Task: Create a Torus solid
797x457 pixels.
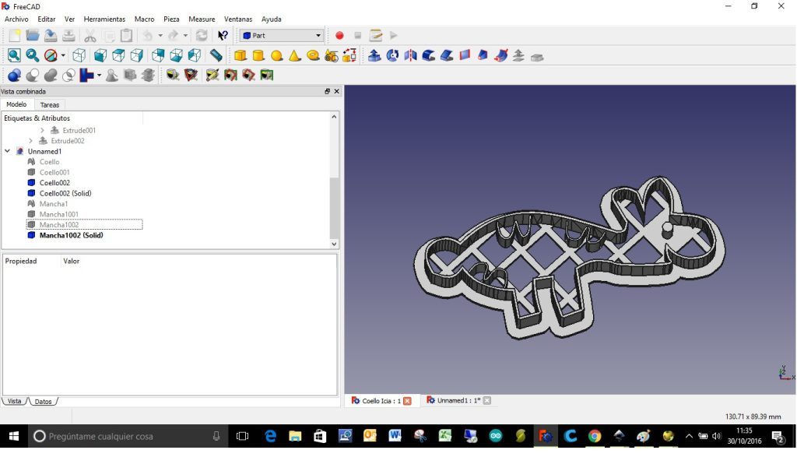Action: [311, 54]
